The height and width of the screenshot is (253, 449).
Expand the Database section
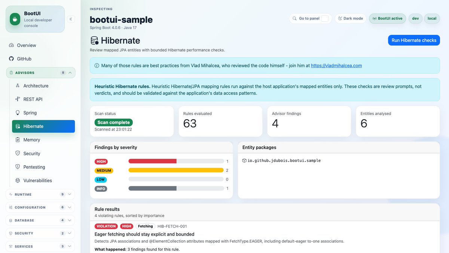[x=40, y=220]
